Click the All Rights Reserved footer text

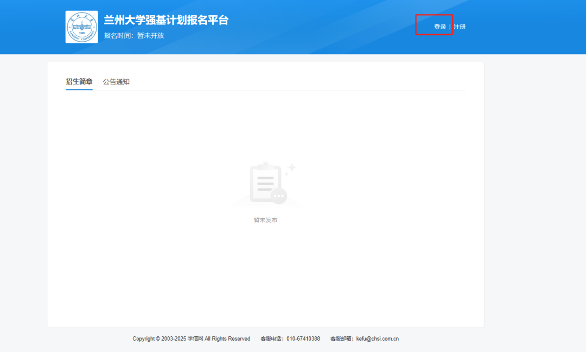coord(227,339)
